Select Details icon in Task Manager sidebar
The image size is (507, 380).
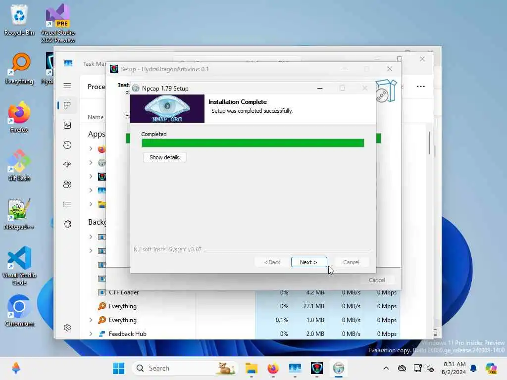tap(67, 204)
